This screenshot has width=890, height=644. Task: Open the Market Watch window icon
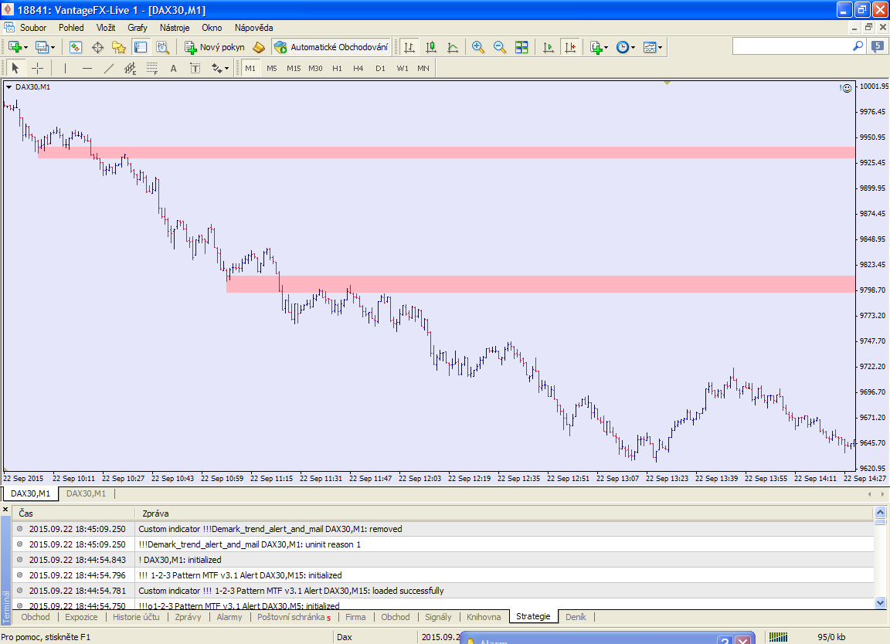click(76, 47)
